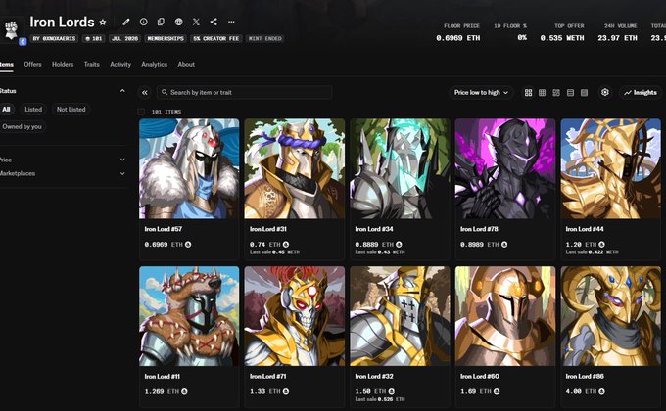Open Iron Lord #71 thumbnail

pyautogui.click(x=295, y=316)
